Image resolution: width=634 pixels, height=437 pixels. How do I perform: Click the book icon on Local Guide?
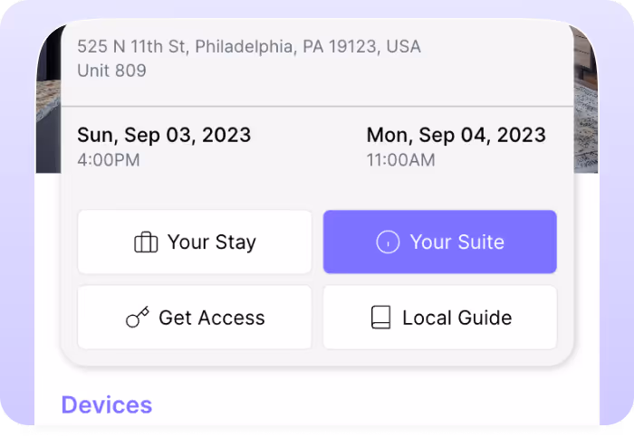tap(381, 318)
